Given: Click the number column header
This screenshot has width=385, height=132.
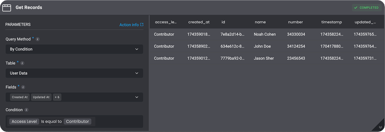Looking at the screenshot, I should (295, 22).
